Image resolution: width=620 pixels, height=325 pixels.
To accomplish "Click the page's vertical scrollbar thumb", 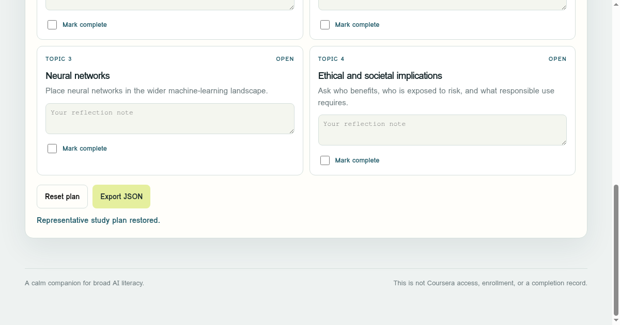I will 616,250.
